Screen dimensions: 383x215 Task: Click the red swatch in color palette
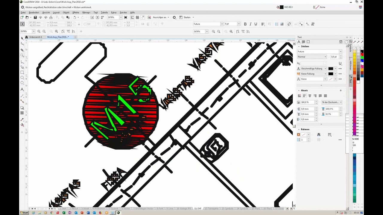[x=362, y=55]
